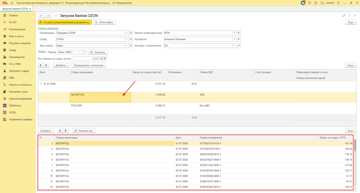Click the Зарплата и кадры sidebar icon
360x193 pixels.
tap(5, 71)
